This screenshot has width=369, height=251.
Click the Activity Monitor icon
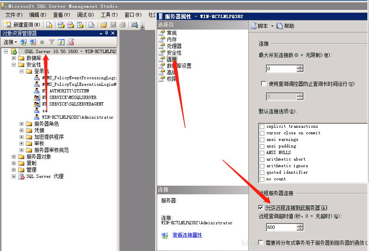point(134,25)
